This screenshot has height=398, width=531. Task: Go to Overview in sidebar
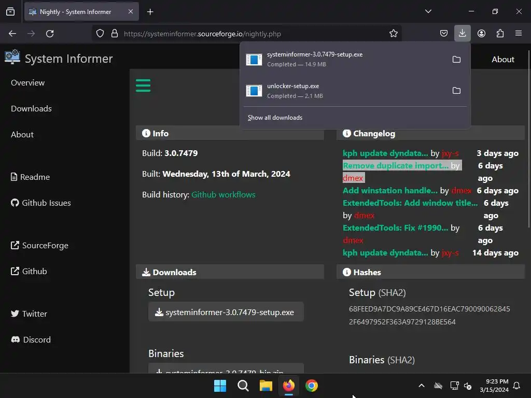tap(28, 82)
